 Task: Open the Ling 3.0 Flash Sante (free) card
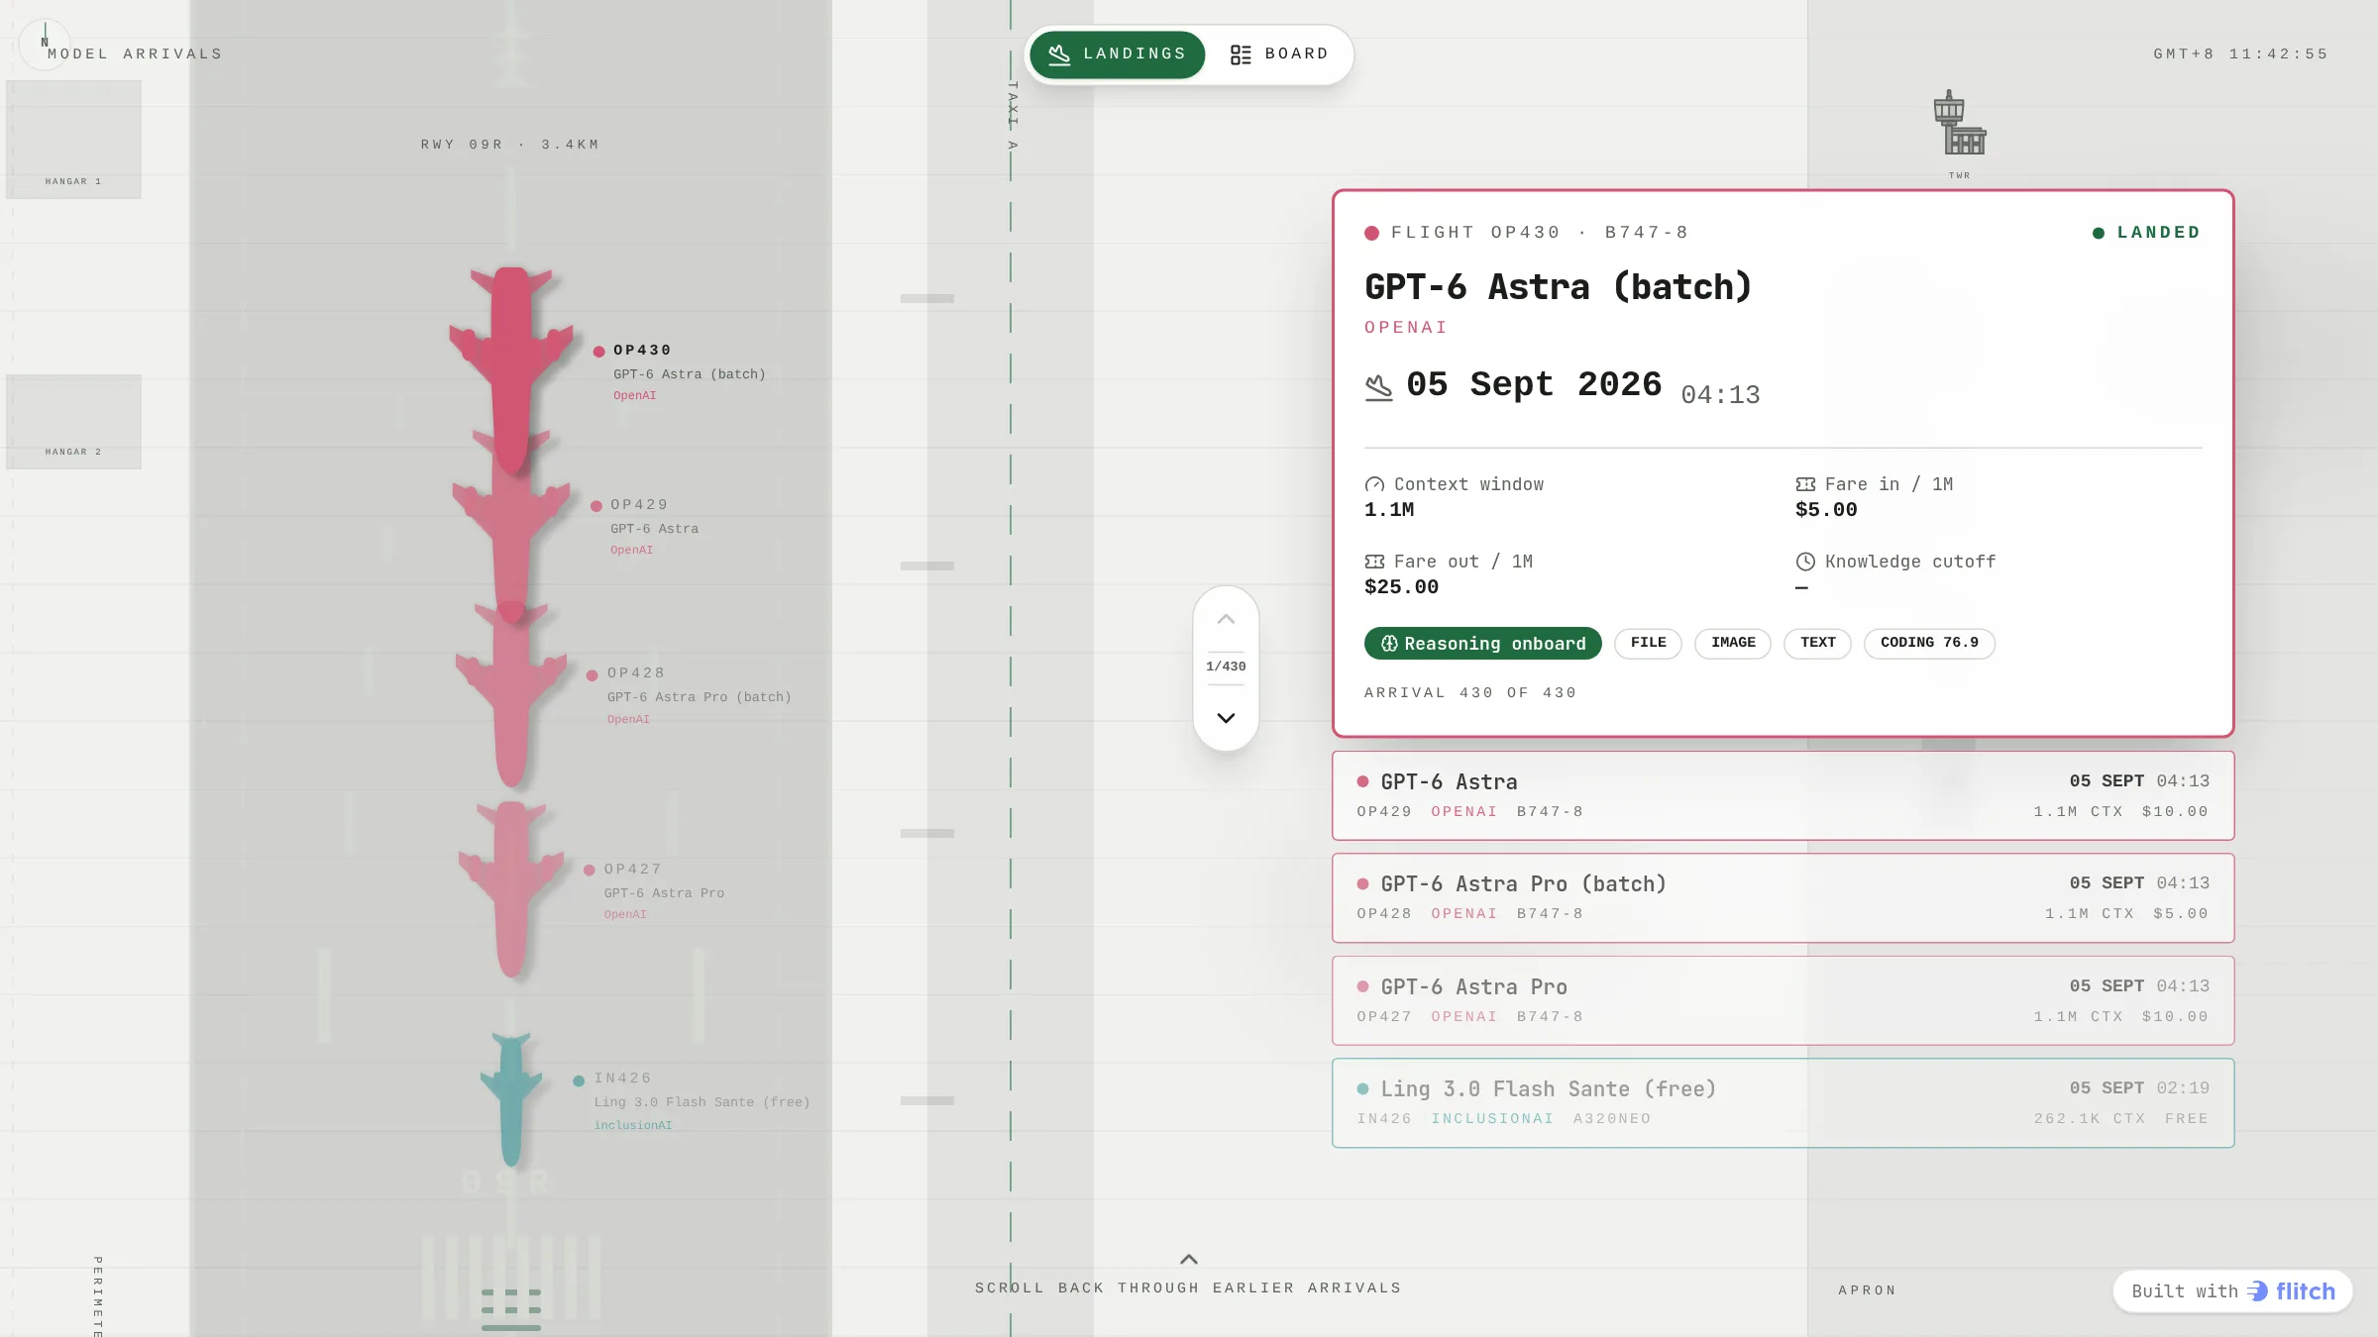click(1783, 1102)
